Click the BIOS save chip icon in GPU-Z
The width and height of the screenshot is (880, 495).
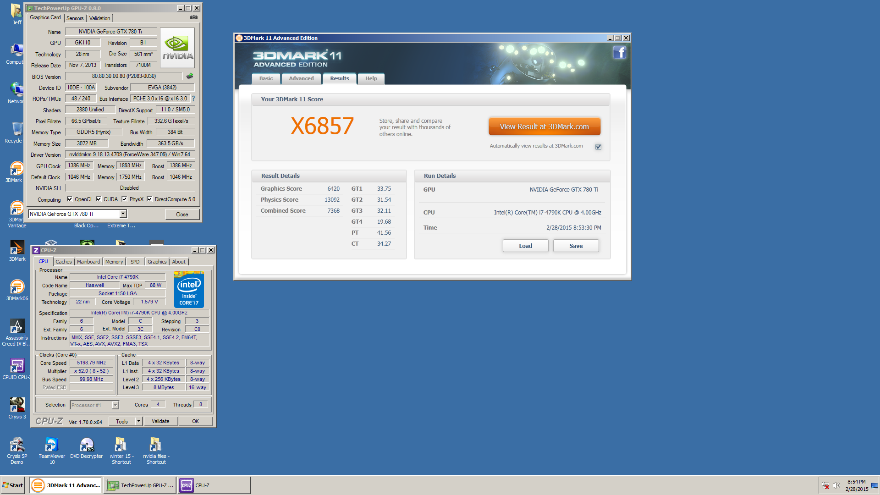click(190, 76)
